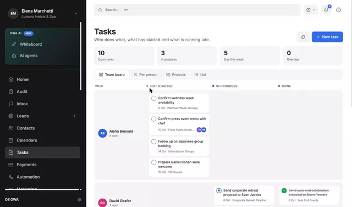This screenshot has height=207, width=352.
Task: Select Tasks in the sidebar
Action: pos(42,152)
